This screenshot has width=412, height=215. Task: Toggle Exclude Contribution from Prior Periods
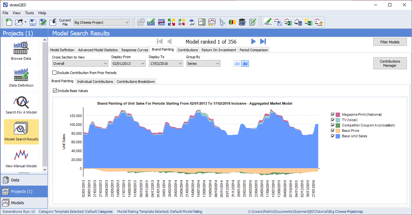coord(54,73)
